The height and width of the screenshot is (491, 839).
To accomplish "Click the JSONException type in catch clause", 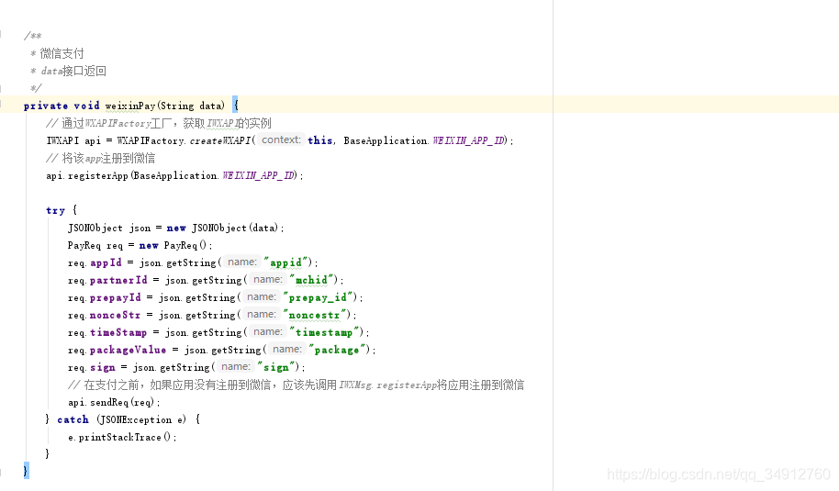I will tap(136, 419).
